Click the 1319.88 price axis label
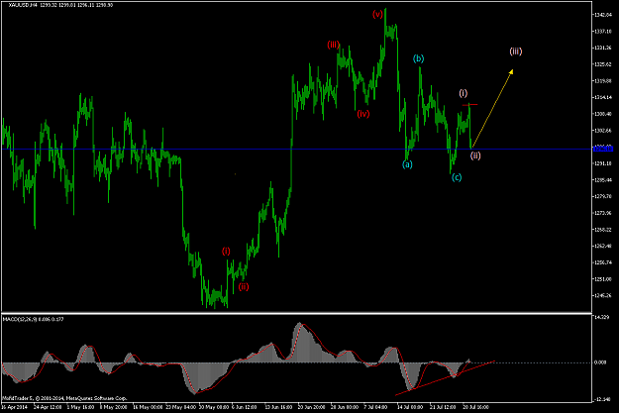The width and height of the screenshot is (619, 413). tap(603, 81)
